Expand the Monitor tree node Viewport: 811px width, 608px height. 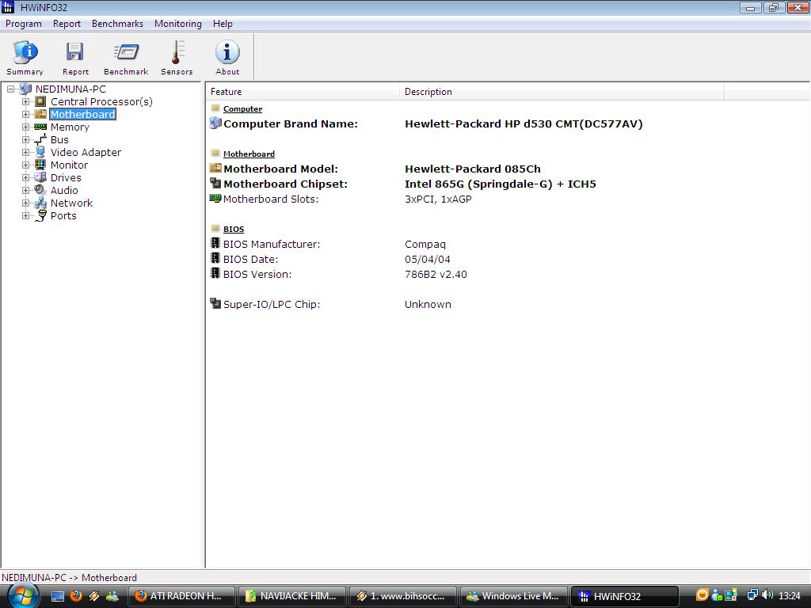[x=25, y=165]
